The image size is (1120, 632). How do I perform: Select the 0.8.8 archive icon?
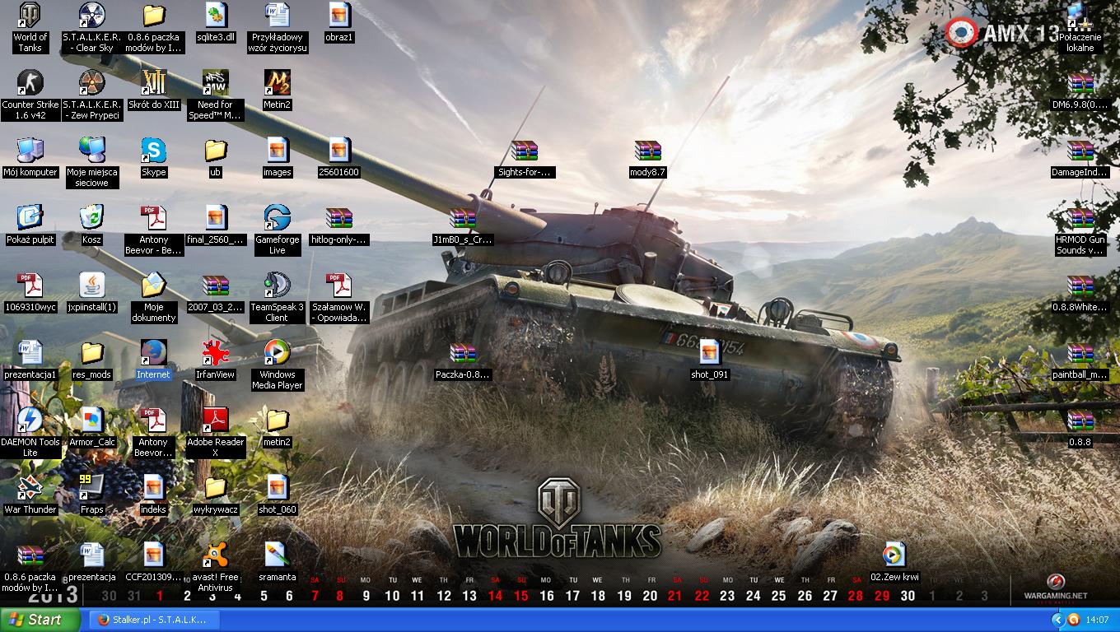[x=1080, y=421]
